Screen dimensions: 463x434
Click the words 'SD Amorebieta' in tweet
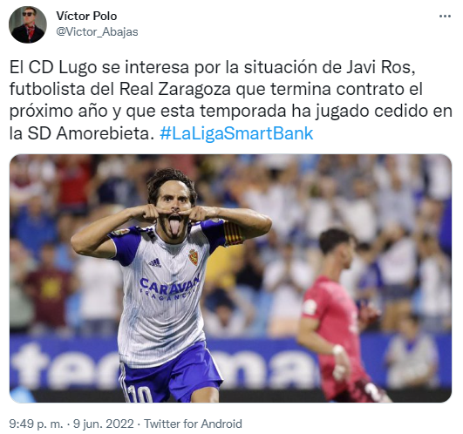click(89, 133)
